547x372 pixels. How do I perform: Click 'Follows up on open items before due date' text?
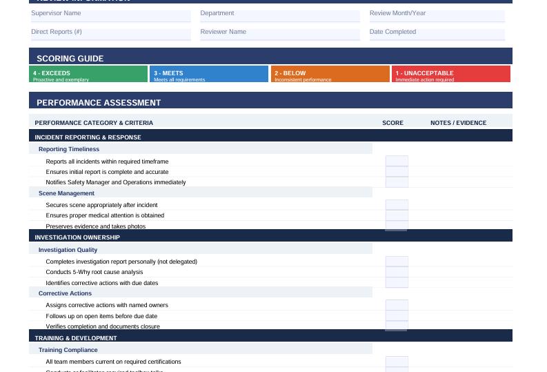pyautogui.click(x=101, y=316)
